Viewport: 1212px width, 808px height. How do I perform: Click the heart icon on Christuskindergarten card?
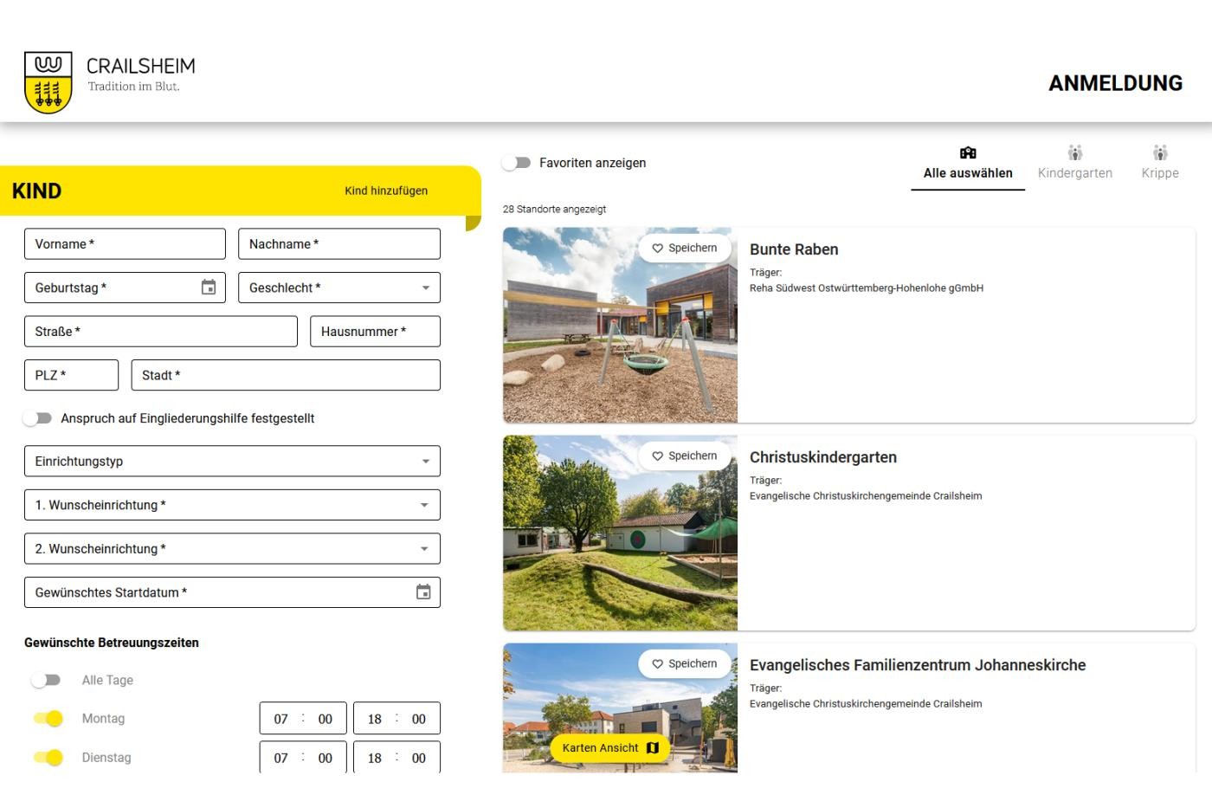[658, 456]
